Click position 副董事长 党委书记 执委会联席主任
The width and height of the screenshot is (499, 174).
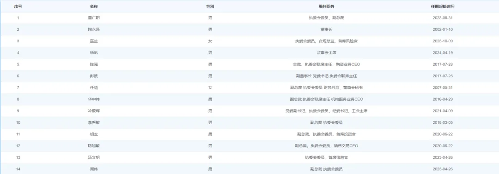[x=327, y=76]
